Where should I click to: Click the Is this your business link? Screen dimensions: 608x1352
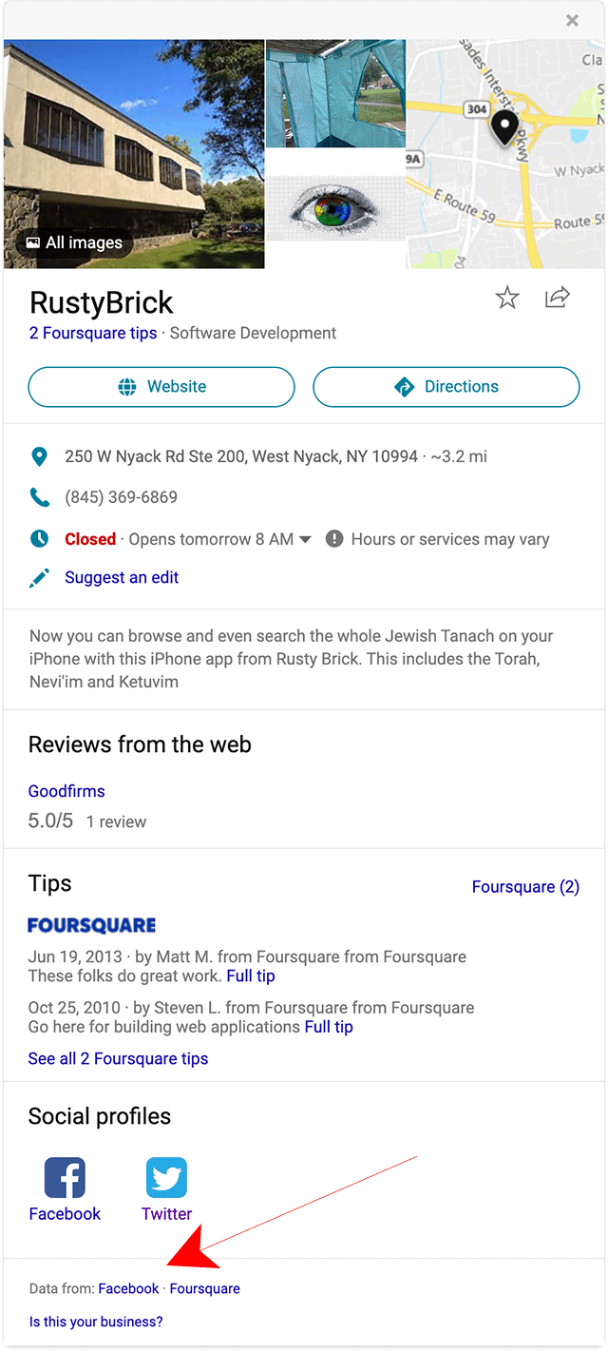pos(96,1322)
